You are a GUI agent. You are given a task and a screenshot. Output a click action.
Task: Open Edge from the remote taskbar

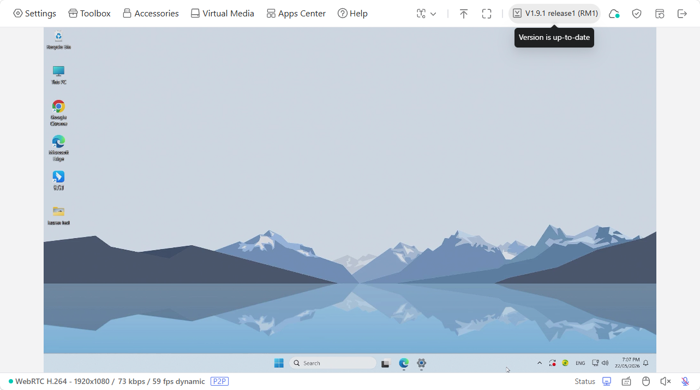point(404,363)
